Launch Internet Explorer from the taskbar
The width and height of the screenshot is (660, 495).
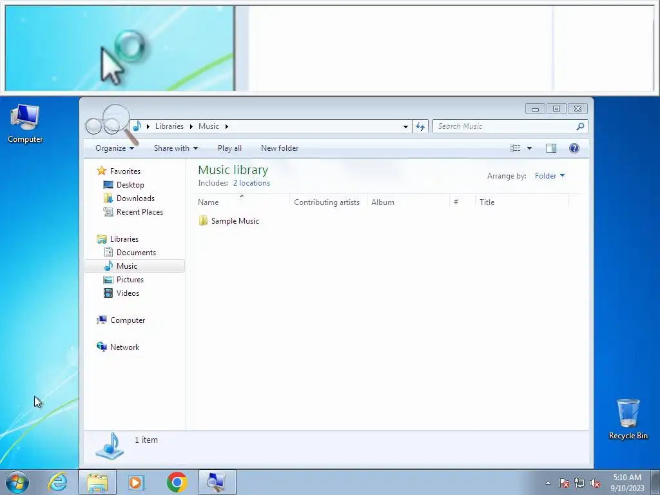click(x=57, y=482)
